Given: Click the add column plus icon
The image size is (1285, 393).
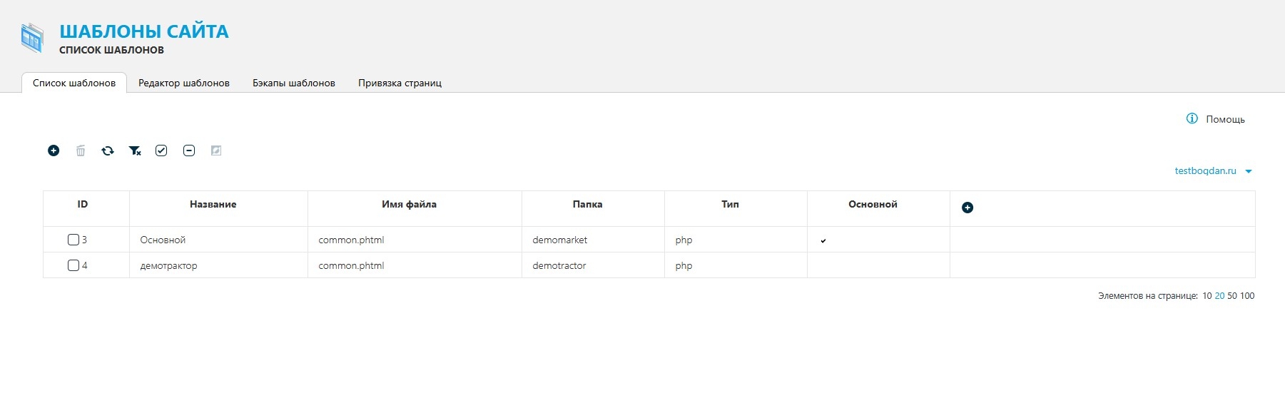Looking at the screenshot, I should 967,208.
